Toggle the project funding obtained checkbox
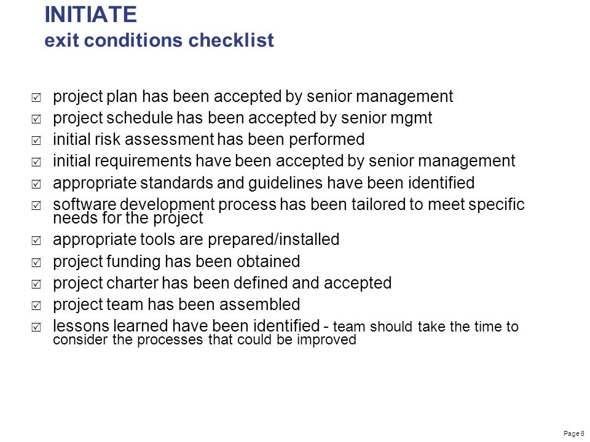This screenshot has width=590, height=442. click(x=36, y=262)
